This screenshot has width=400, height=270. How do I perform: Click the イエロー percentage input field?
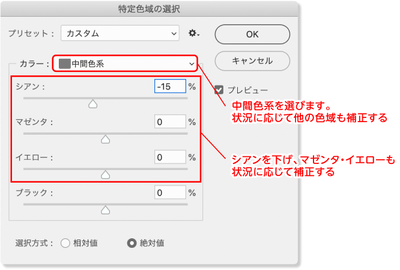pos(170,157)
